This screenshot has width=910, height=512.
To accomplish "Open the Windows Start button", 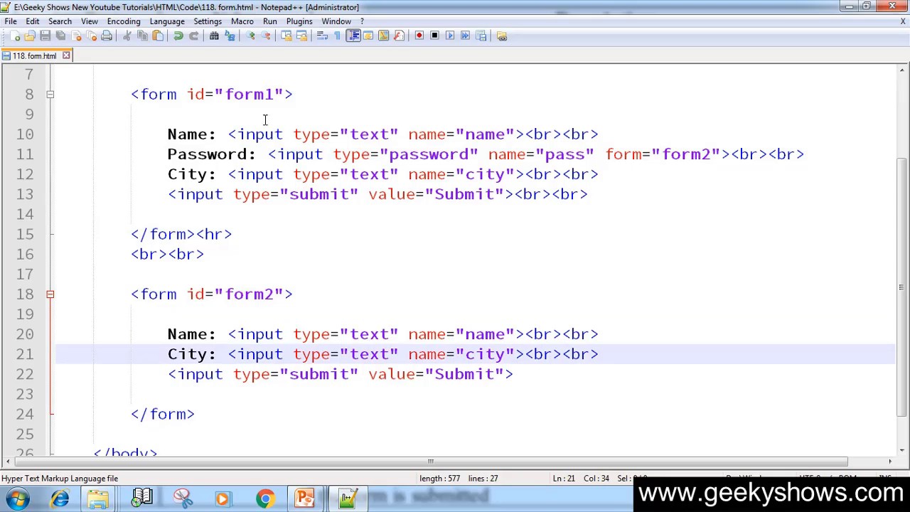I will (18, 498).
